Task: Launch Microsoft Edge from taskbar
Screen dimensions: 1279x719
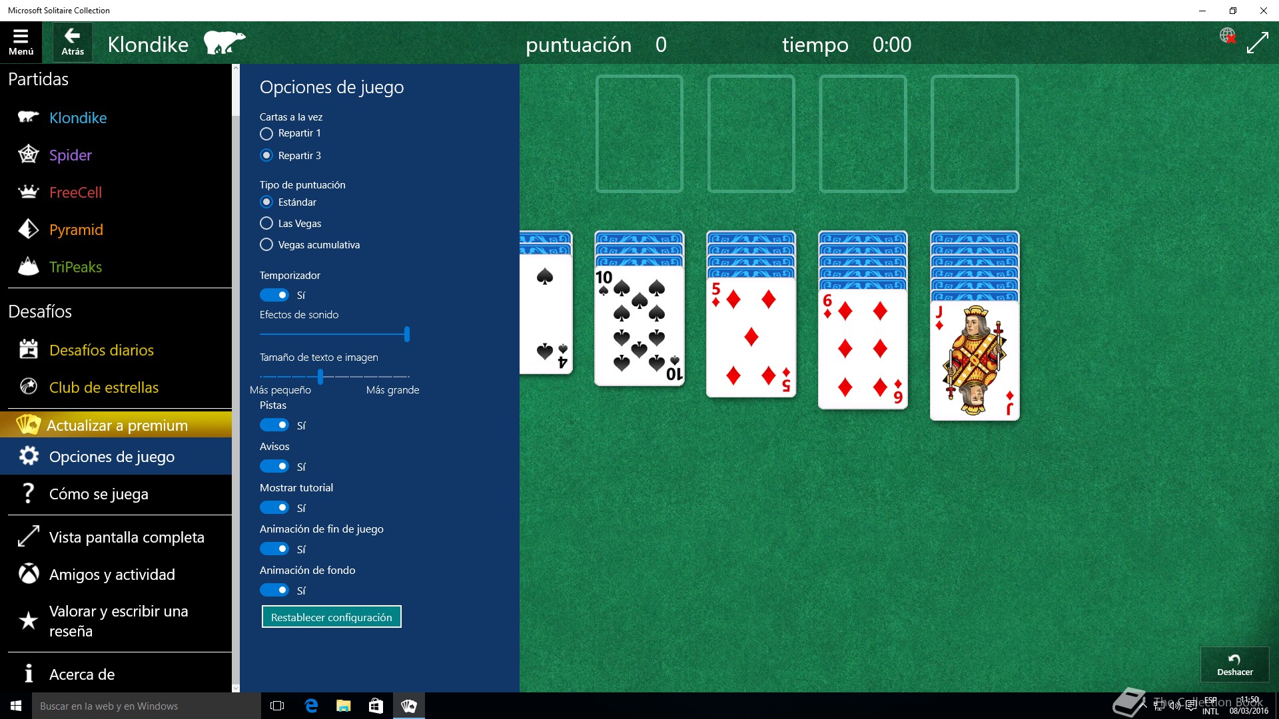Action: click(311, 706)
